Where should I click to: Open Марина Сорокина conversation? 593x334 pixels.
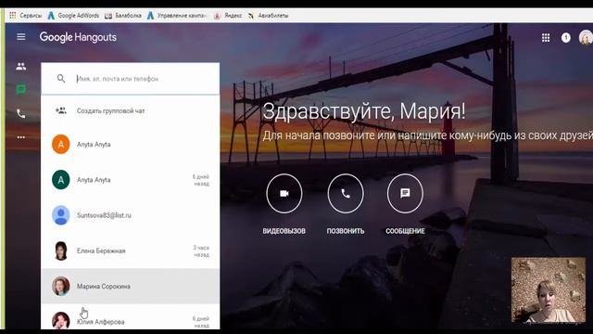[130, 286]
